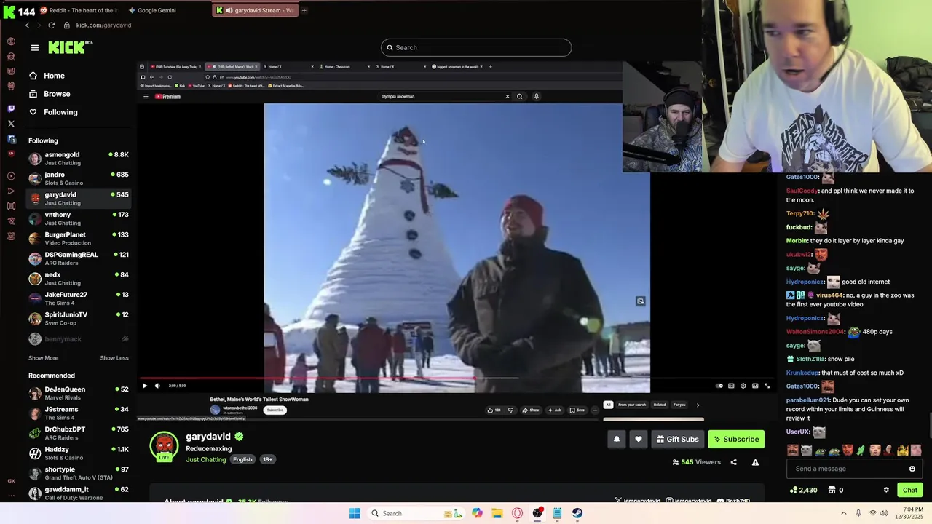Viewport: 932px width, 524px height.
Task: Open the Kick hamburger menu
Action: pos(34,48)
